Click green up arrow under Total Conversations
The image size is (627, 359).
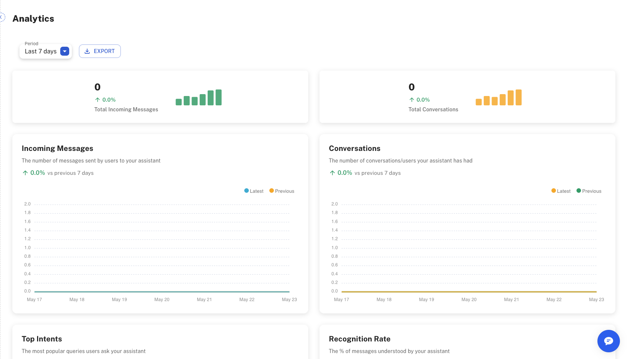(412, 100)
